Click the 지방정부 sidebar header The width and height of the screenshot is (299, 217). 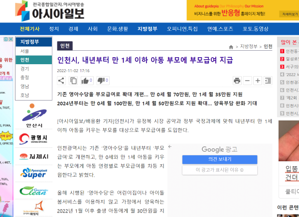pos(34,42)
